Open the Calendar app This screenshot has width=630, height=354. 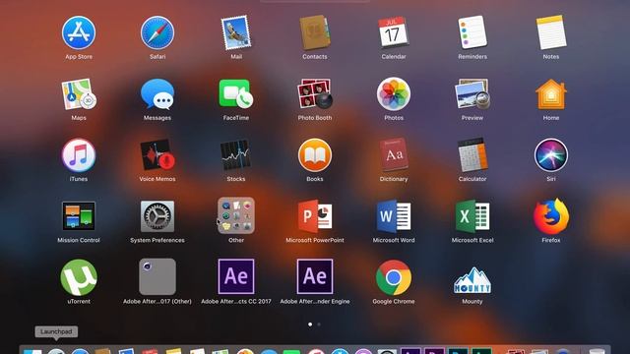pos(394,32)
